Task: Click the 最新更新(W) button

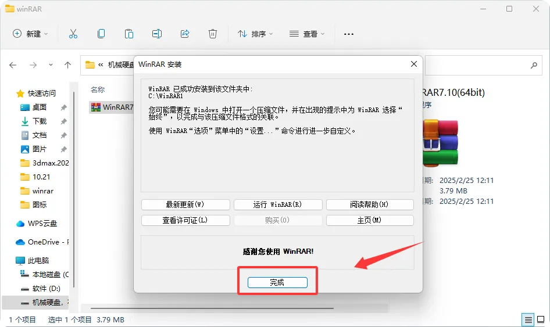Action: coord(185,204)
